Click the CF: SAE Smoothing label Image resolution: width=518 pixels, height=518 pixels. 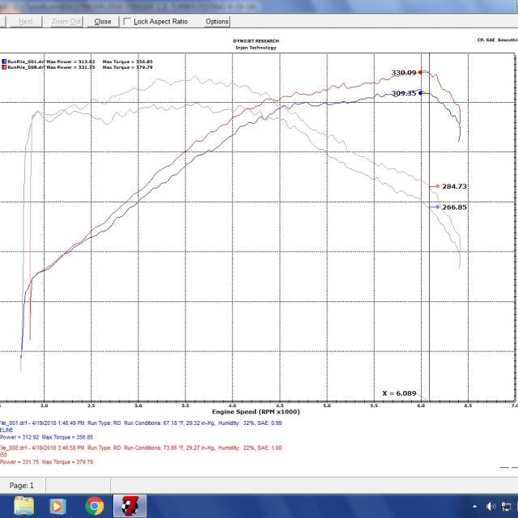click(497, 39)
